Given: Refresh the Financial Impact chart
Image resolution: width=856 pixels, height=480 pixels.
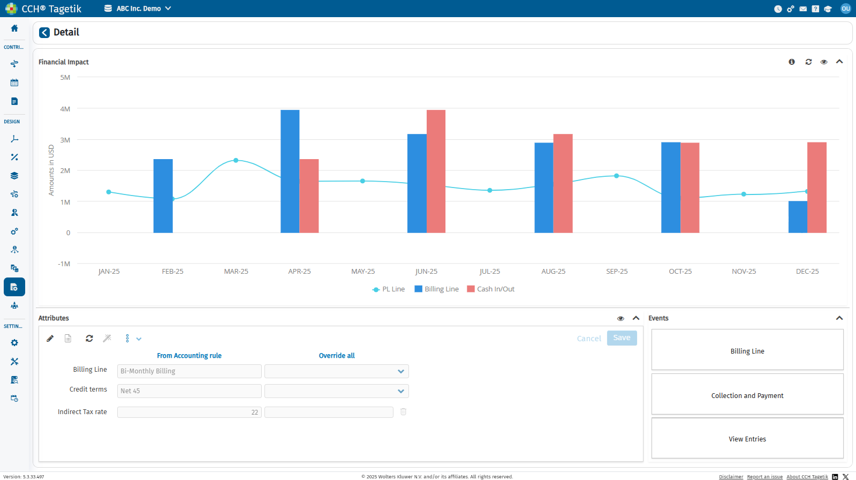Looking at the screenshot, I should pos(808,62).
